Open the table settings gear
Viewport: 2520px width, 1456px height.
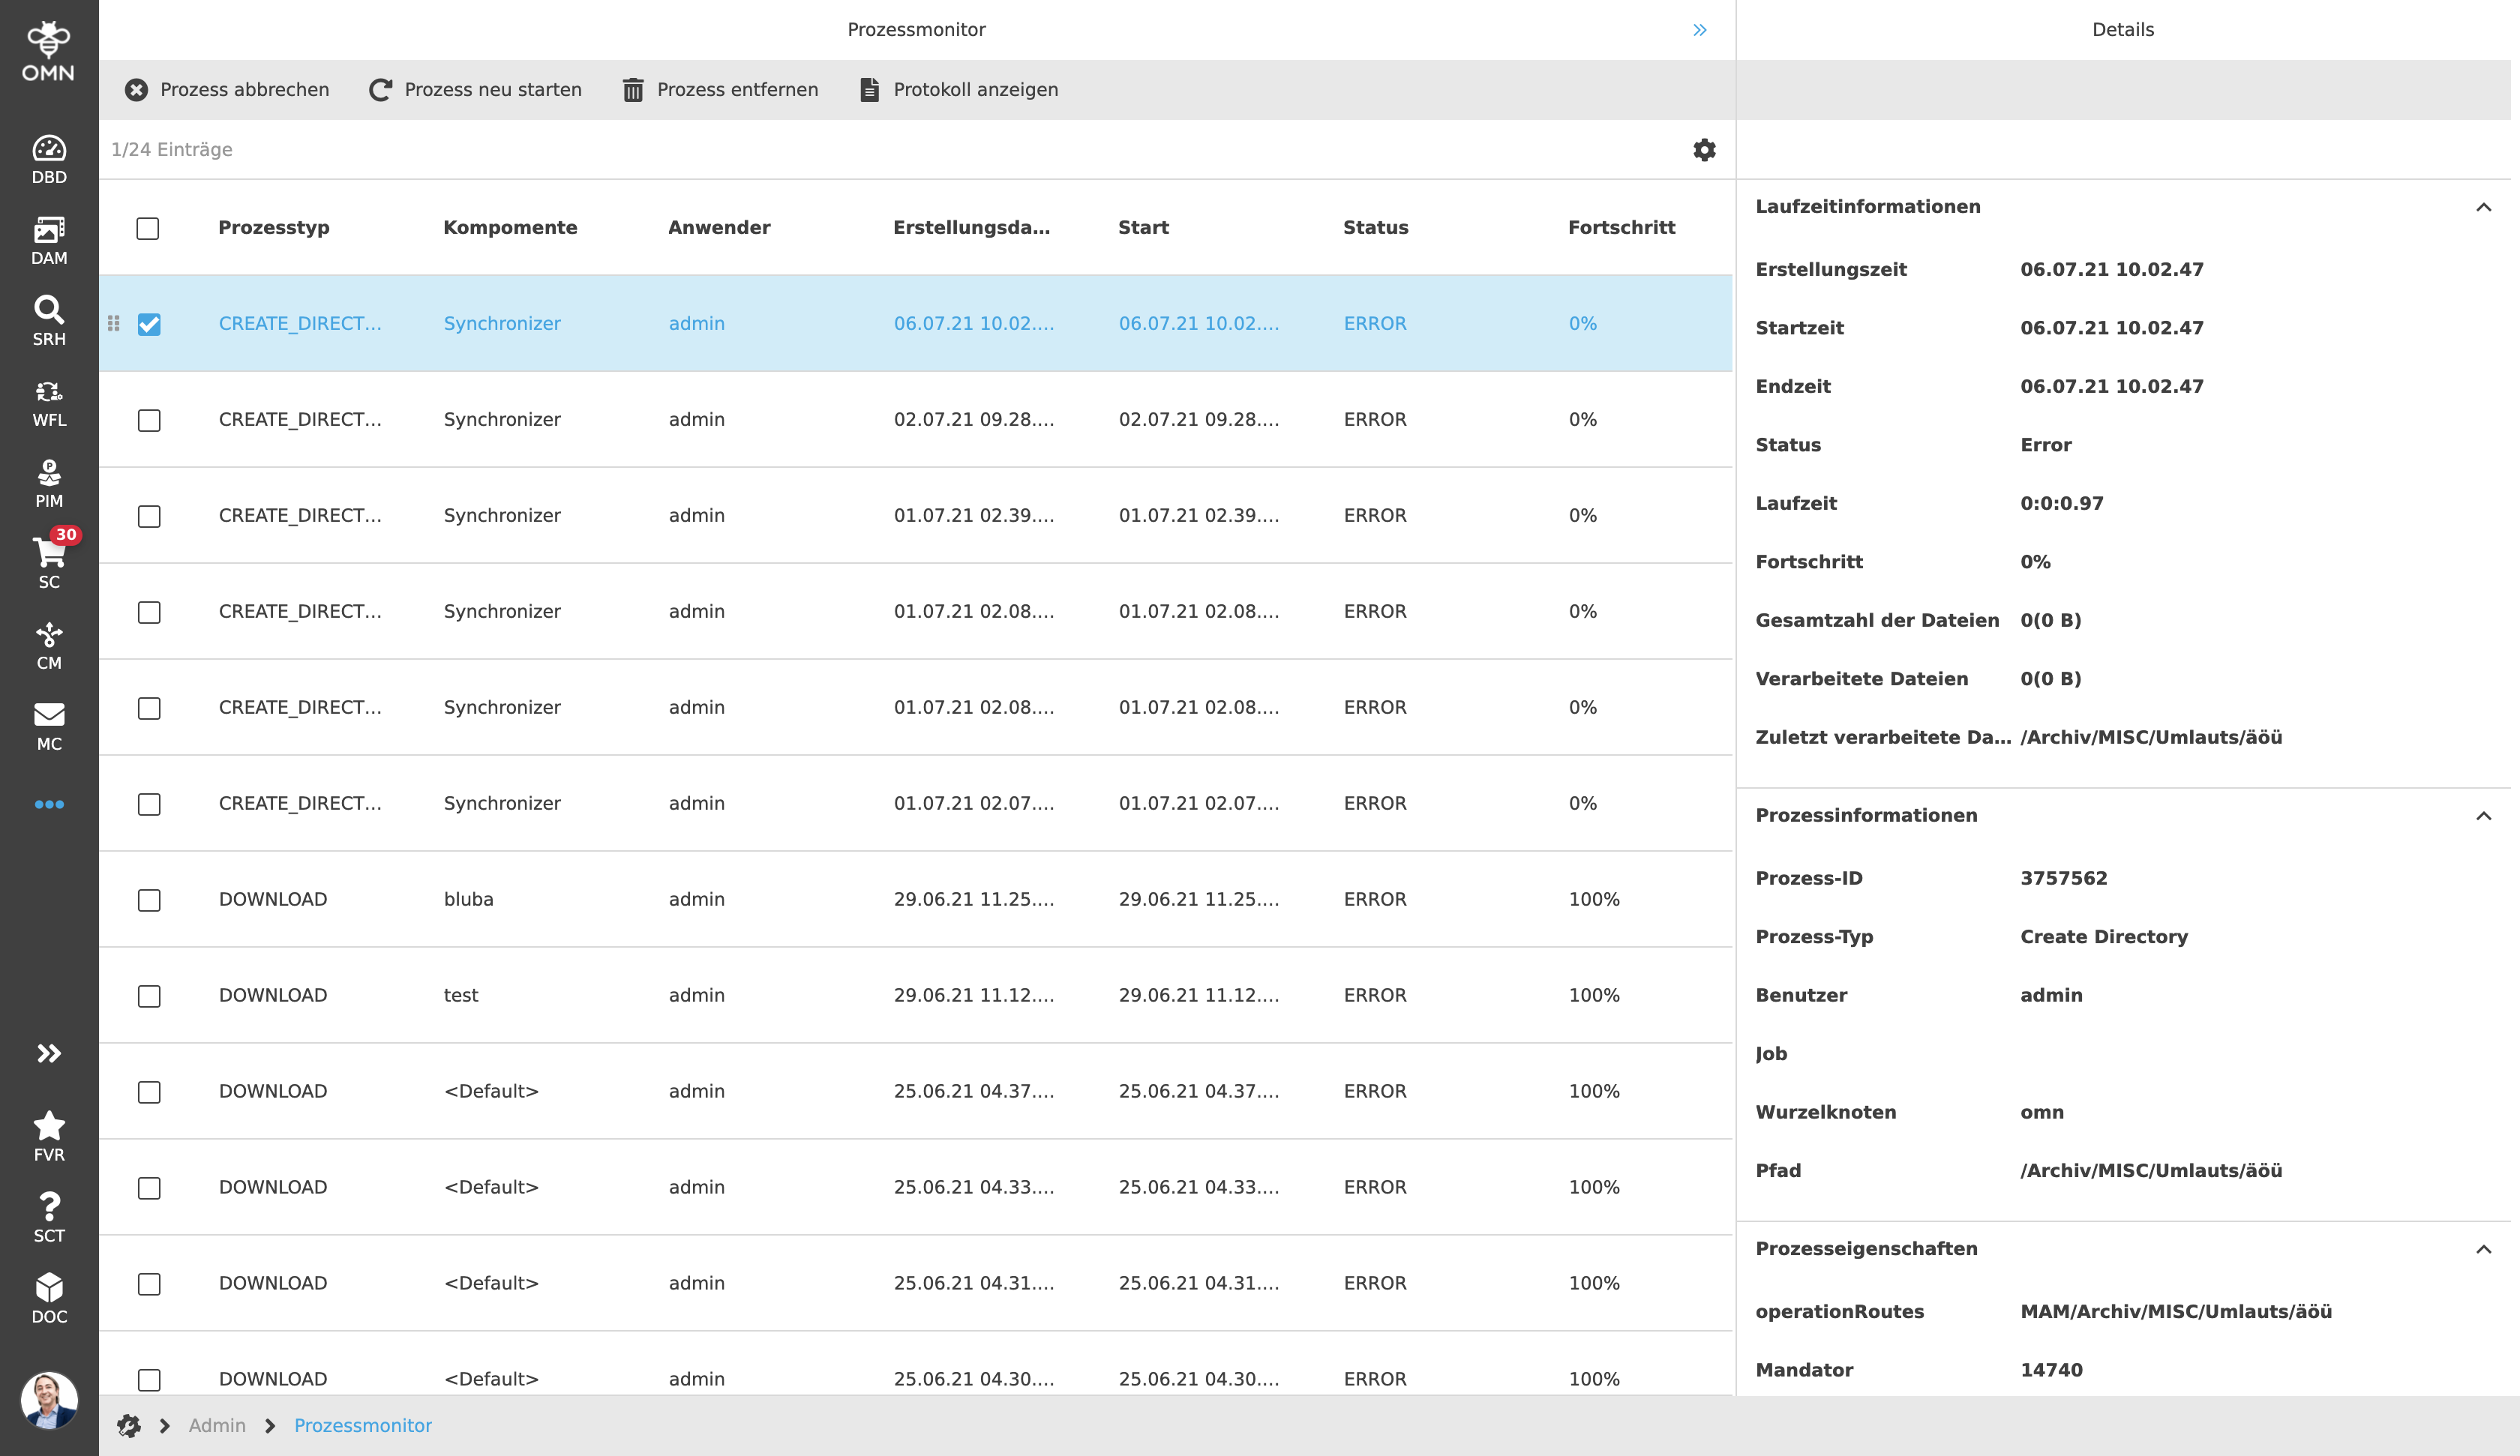pos(1703,149)
